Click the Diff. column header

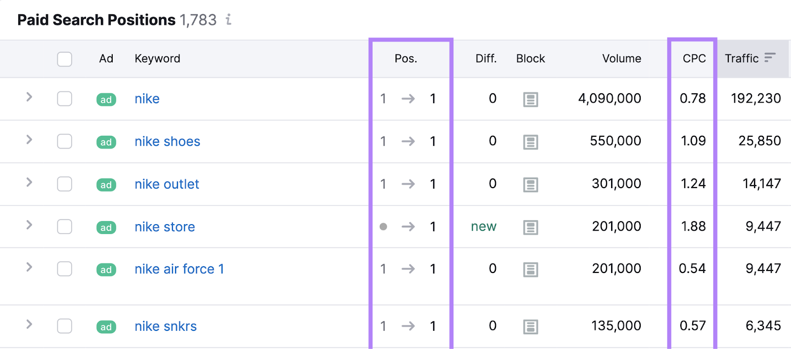pyautogui.click(x=485, y=59)
